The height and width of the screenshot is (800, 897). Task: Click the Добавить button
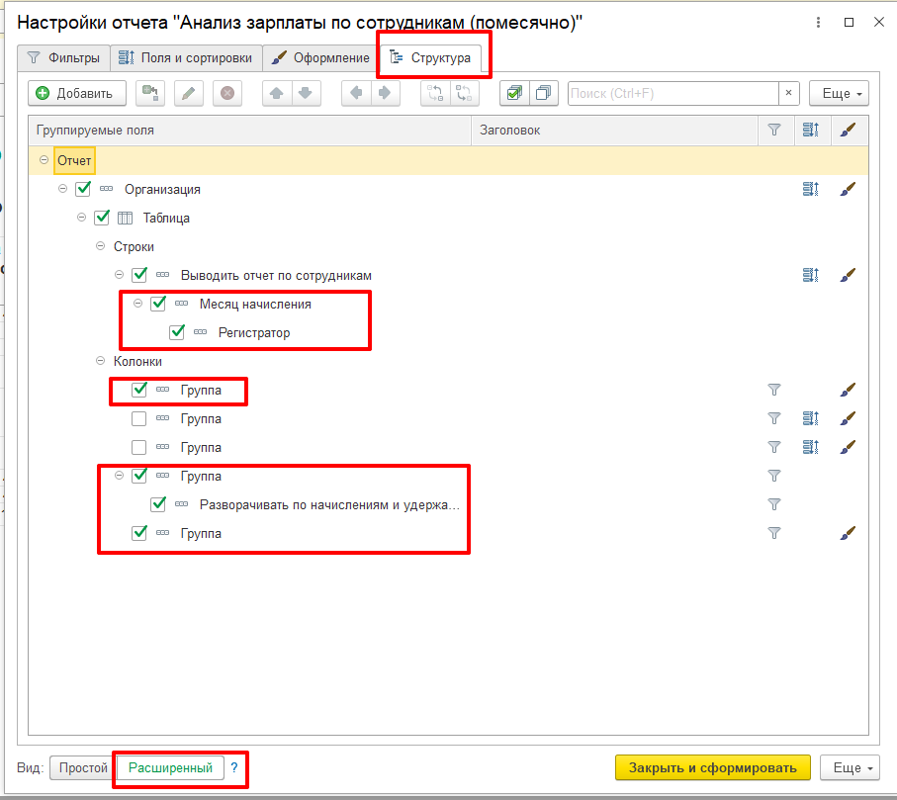click(76, 93)
